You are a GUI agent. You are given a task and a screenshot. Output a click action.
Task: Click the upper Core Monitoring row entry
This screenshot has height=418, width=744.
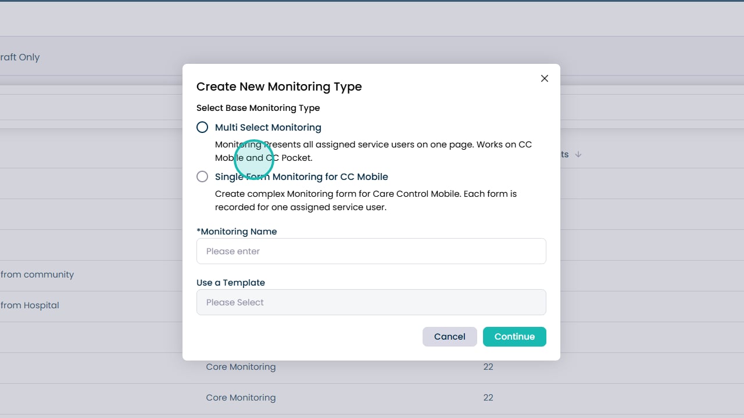[x=241, y=367]
